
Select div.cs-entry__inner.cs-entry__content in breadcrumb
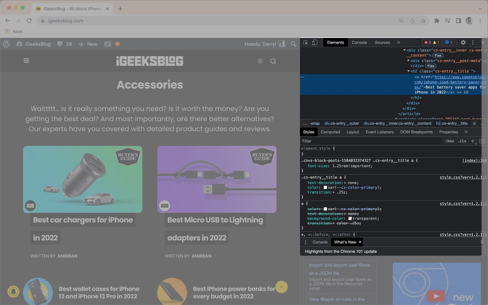(x=398, y=123)
